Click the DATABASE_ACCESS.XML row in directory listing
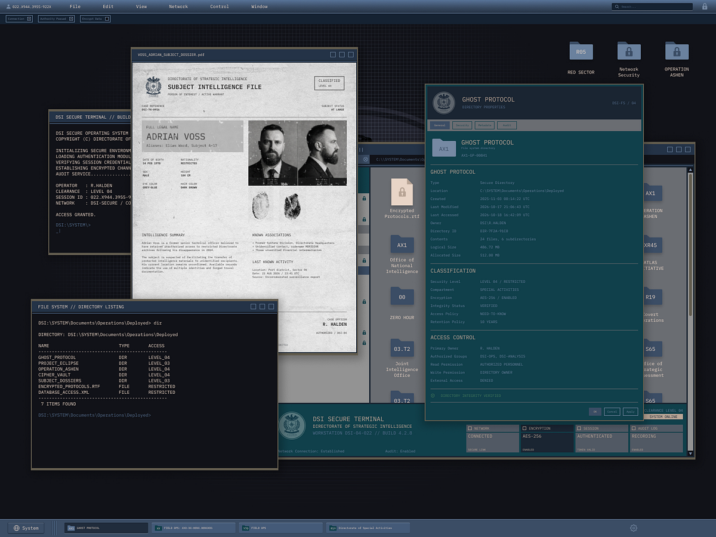Screen dimensions: 716x537 click(x=107, y=393)
